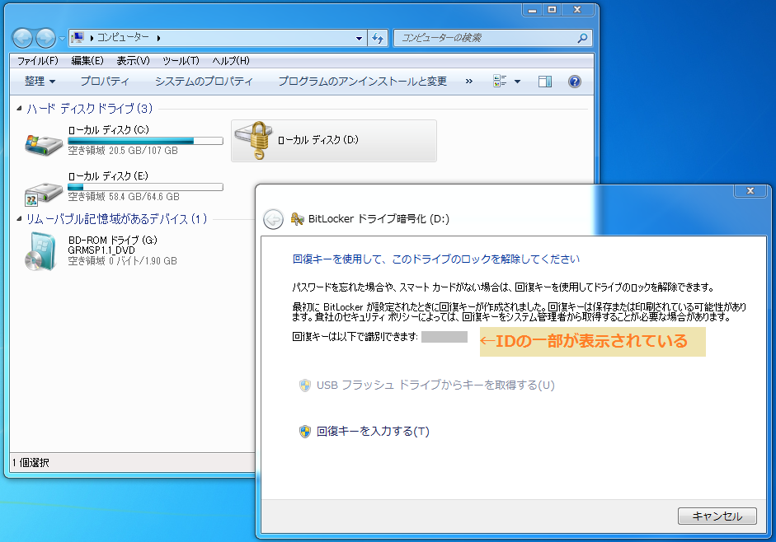Open the ヘルプ(H) menu
The width and height of the screenshot is (776, 542).
pyautogui.click(x=231, y=61)
